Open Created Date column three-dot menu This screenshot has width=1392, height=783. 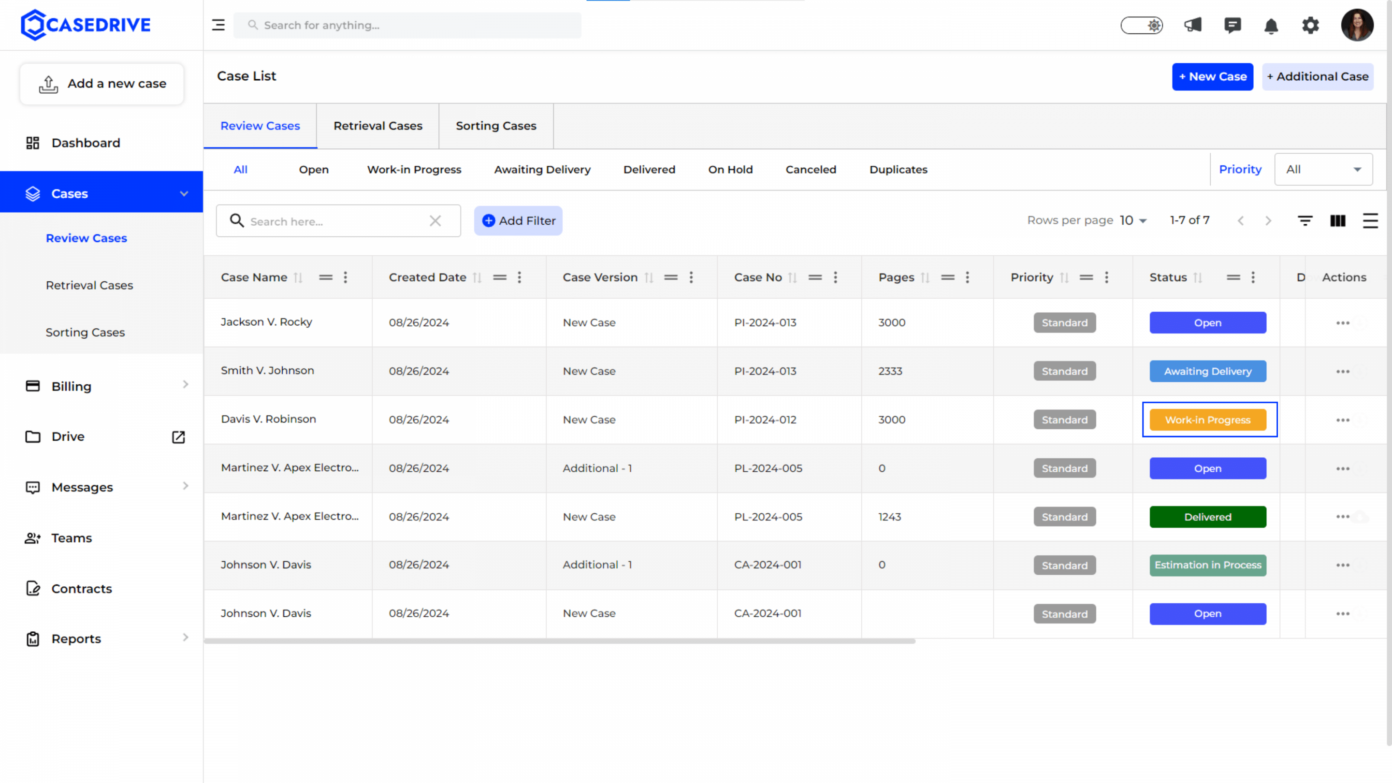[519, 278]
